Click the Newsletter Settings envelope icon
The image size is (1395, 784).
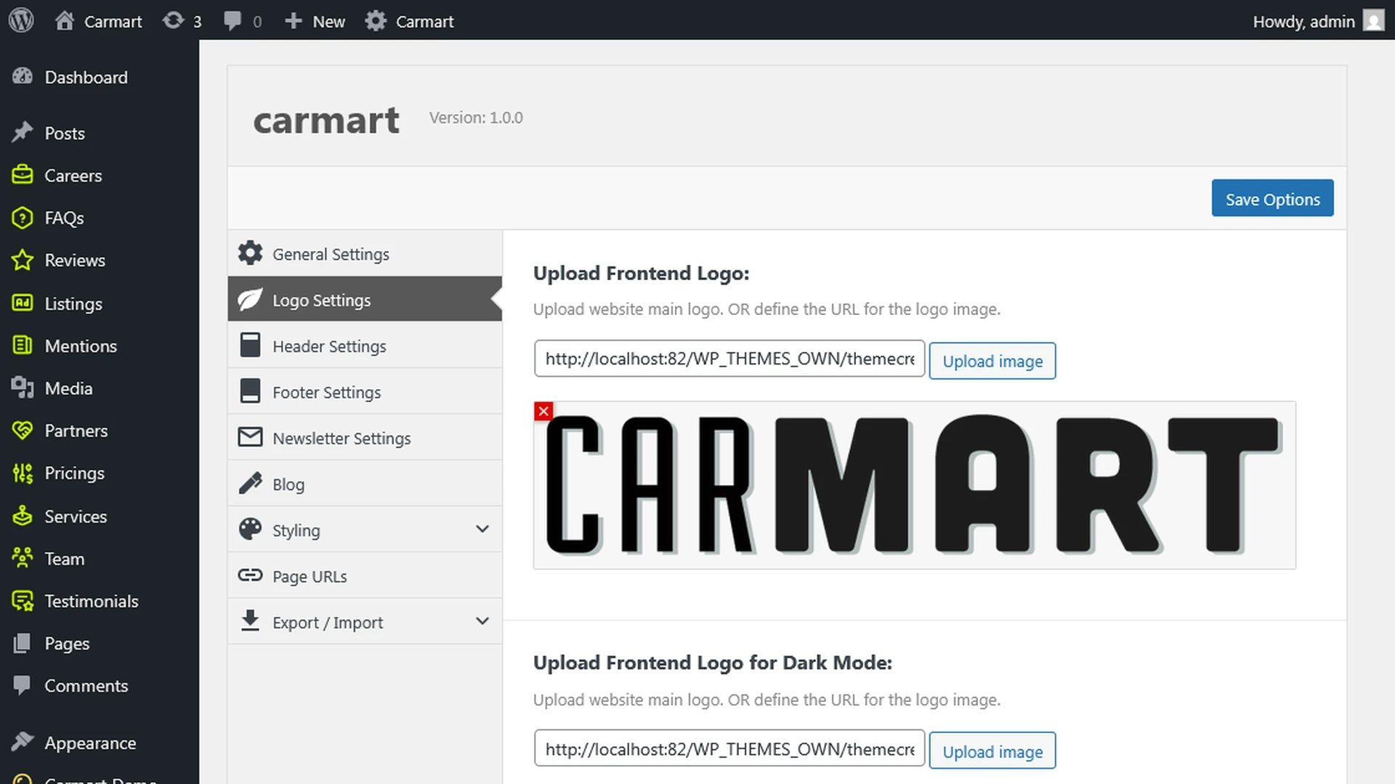[x=250, y=437]
